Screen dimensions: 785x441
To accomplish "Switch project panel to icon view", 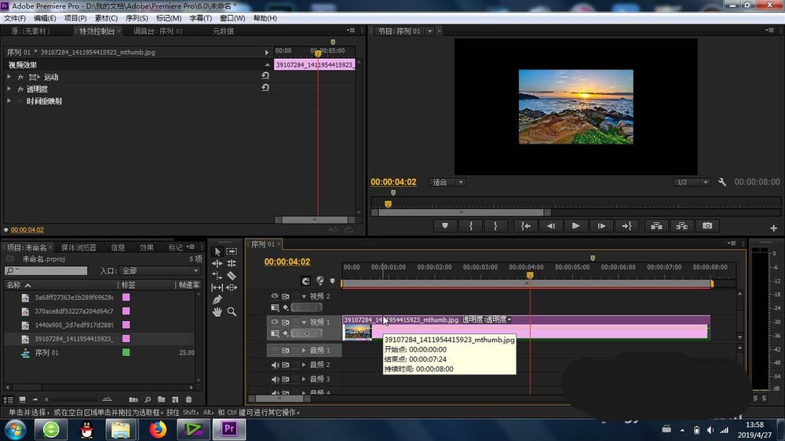I will 22,399.
